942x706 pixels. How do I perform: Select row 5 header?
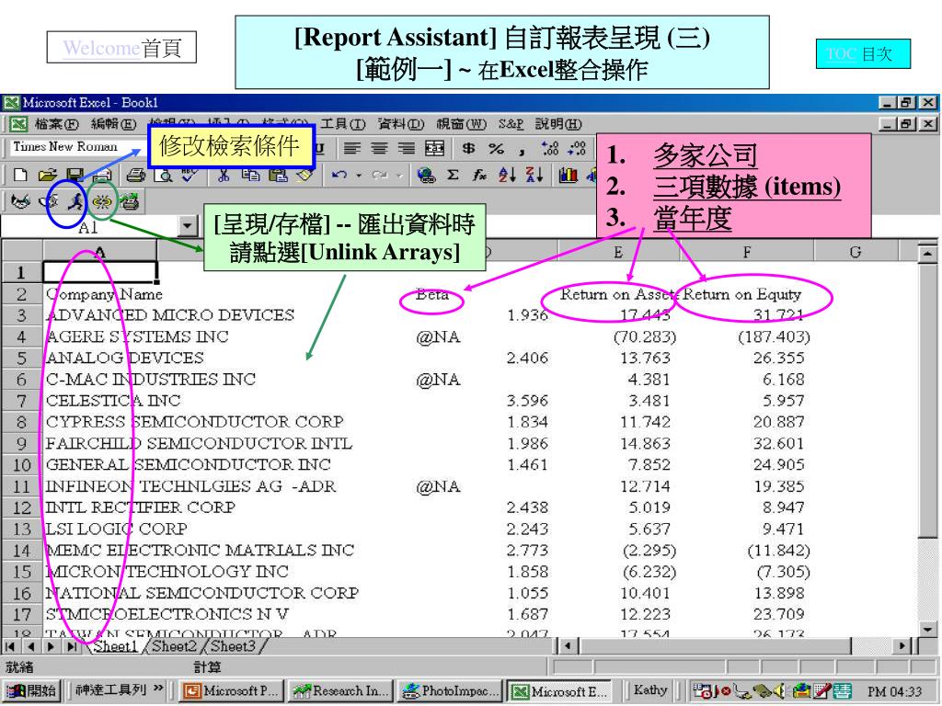(22, 359)
